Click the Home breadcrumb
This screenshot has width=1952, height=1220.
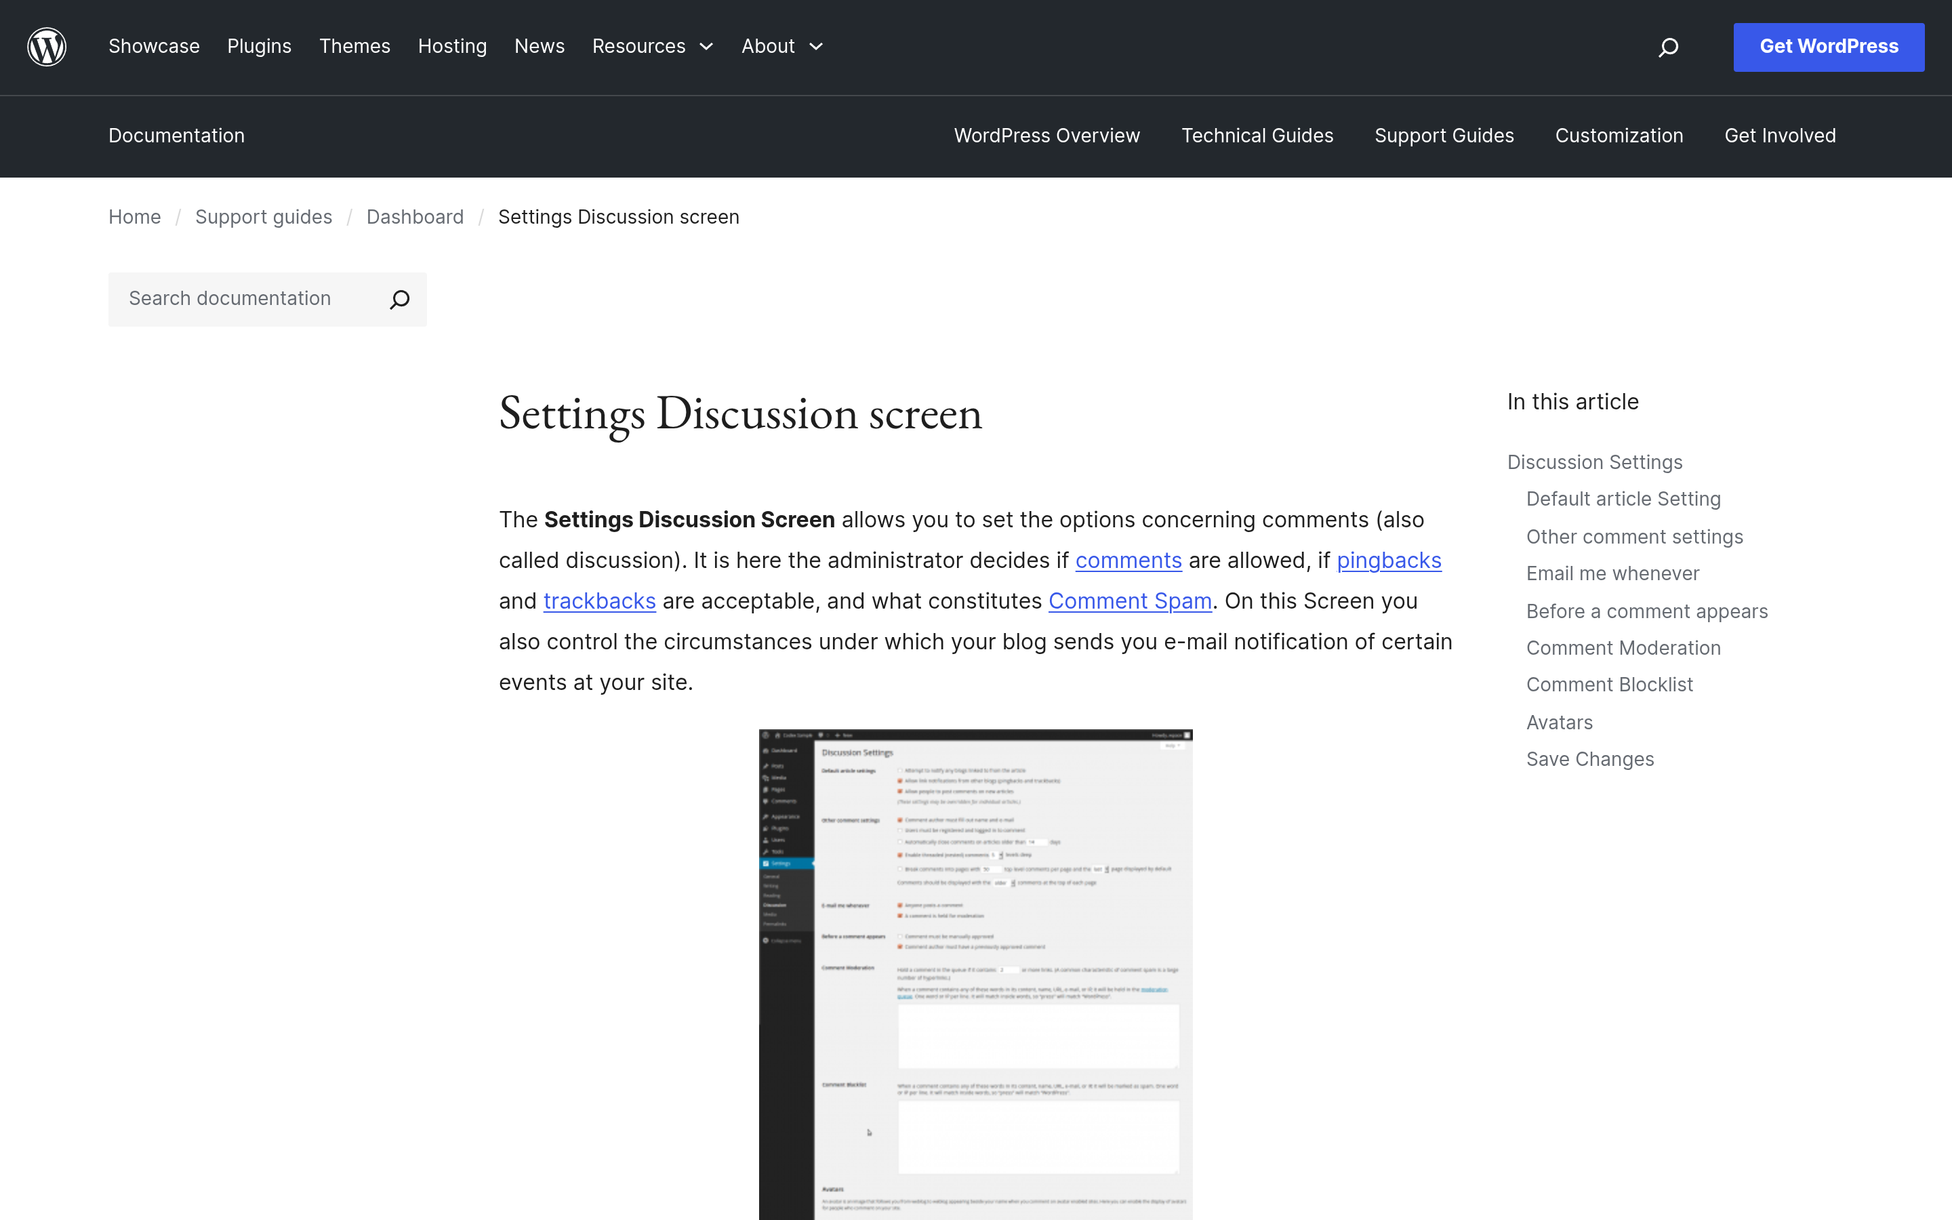(x=135, y=217)
